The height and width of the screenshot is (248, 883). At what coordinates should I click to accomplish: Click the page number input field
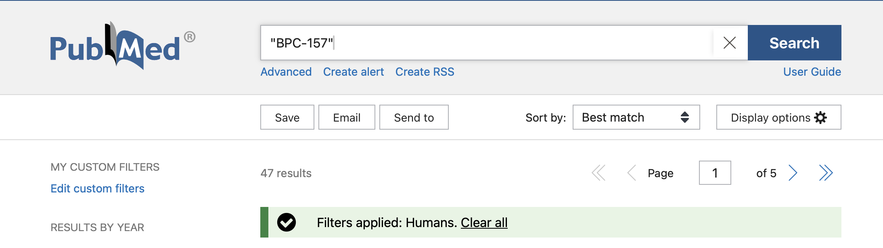pyautogui.click(x=714, y=173)
